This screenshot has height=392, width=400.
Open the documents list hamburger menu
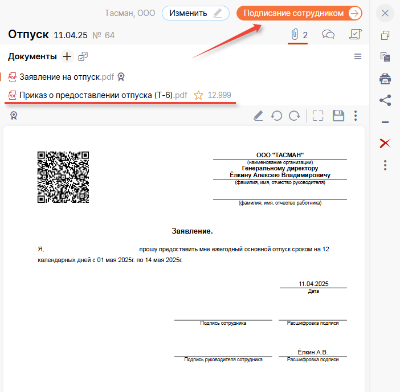358,56
